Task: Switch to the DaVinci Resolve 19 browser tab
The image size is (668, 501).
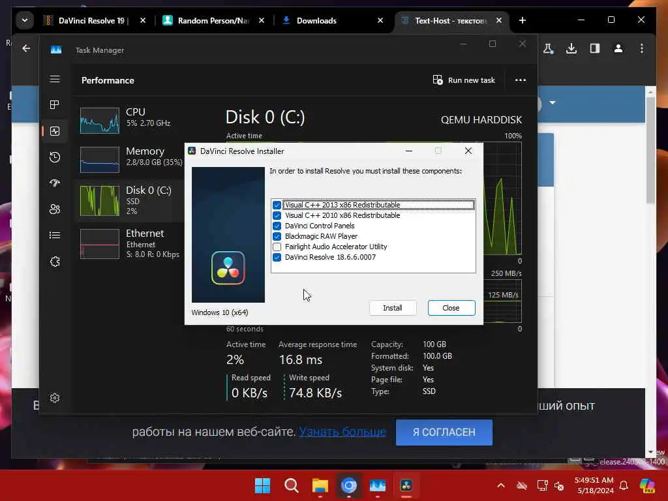Action: pyautogui.click(x=91, y=20)
